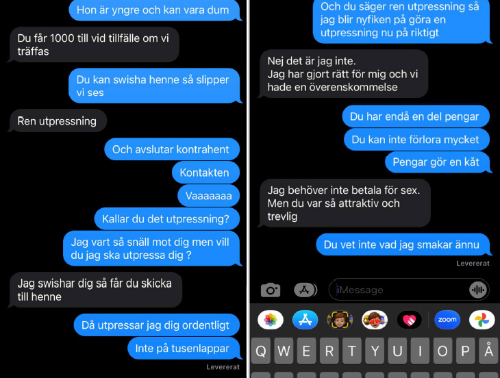Tap the T key on keyboard
Viewport: 500px width, 378px height.
coord(352,351)
